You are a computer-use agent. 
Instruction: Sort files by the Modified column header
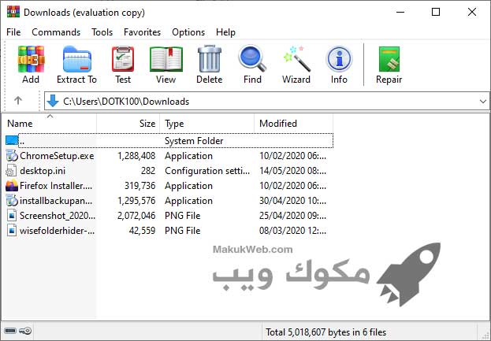(278, 124)
